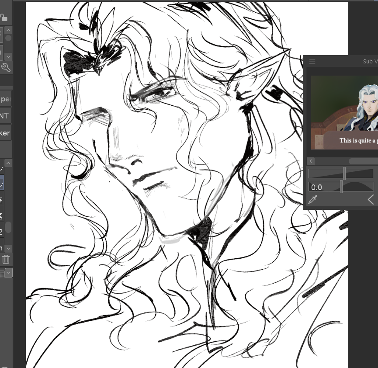Adjust the Sub View rotation slider showing 0.0

(x=341, y=187)
